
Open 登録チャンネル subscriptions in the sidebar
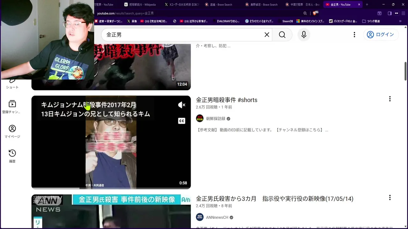(x=12, y=107)
